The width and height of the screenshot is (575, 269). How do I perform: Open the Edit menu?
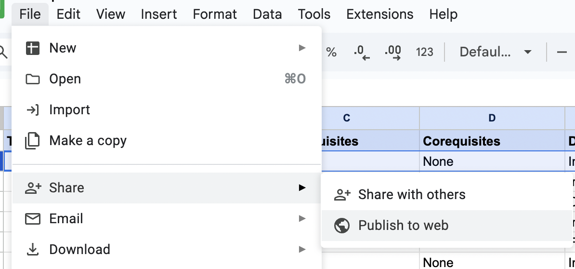[68, 14]
